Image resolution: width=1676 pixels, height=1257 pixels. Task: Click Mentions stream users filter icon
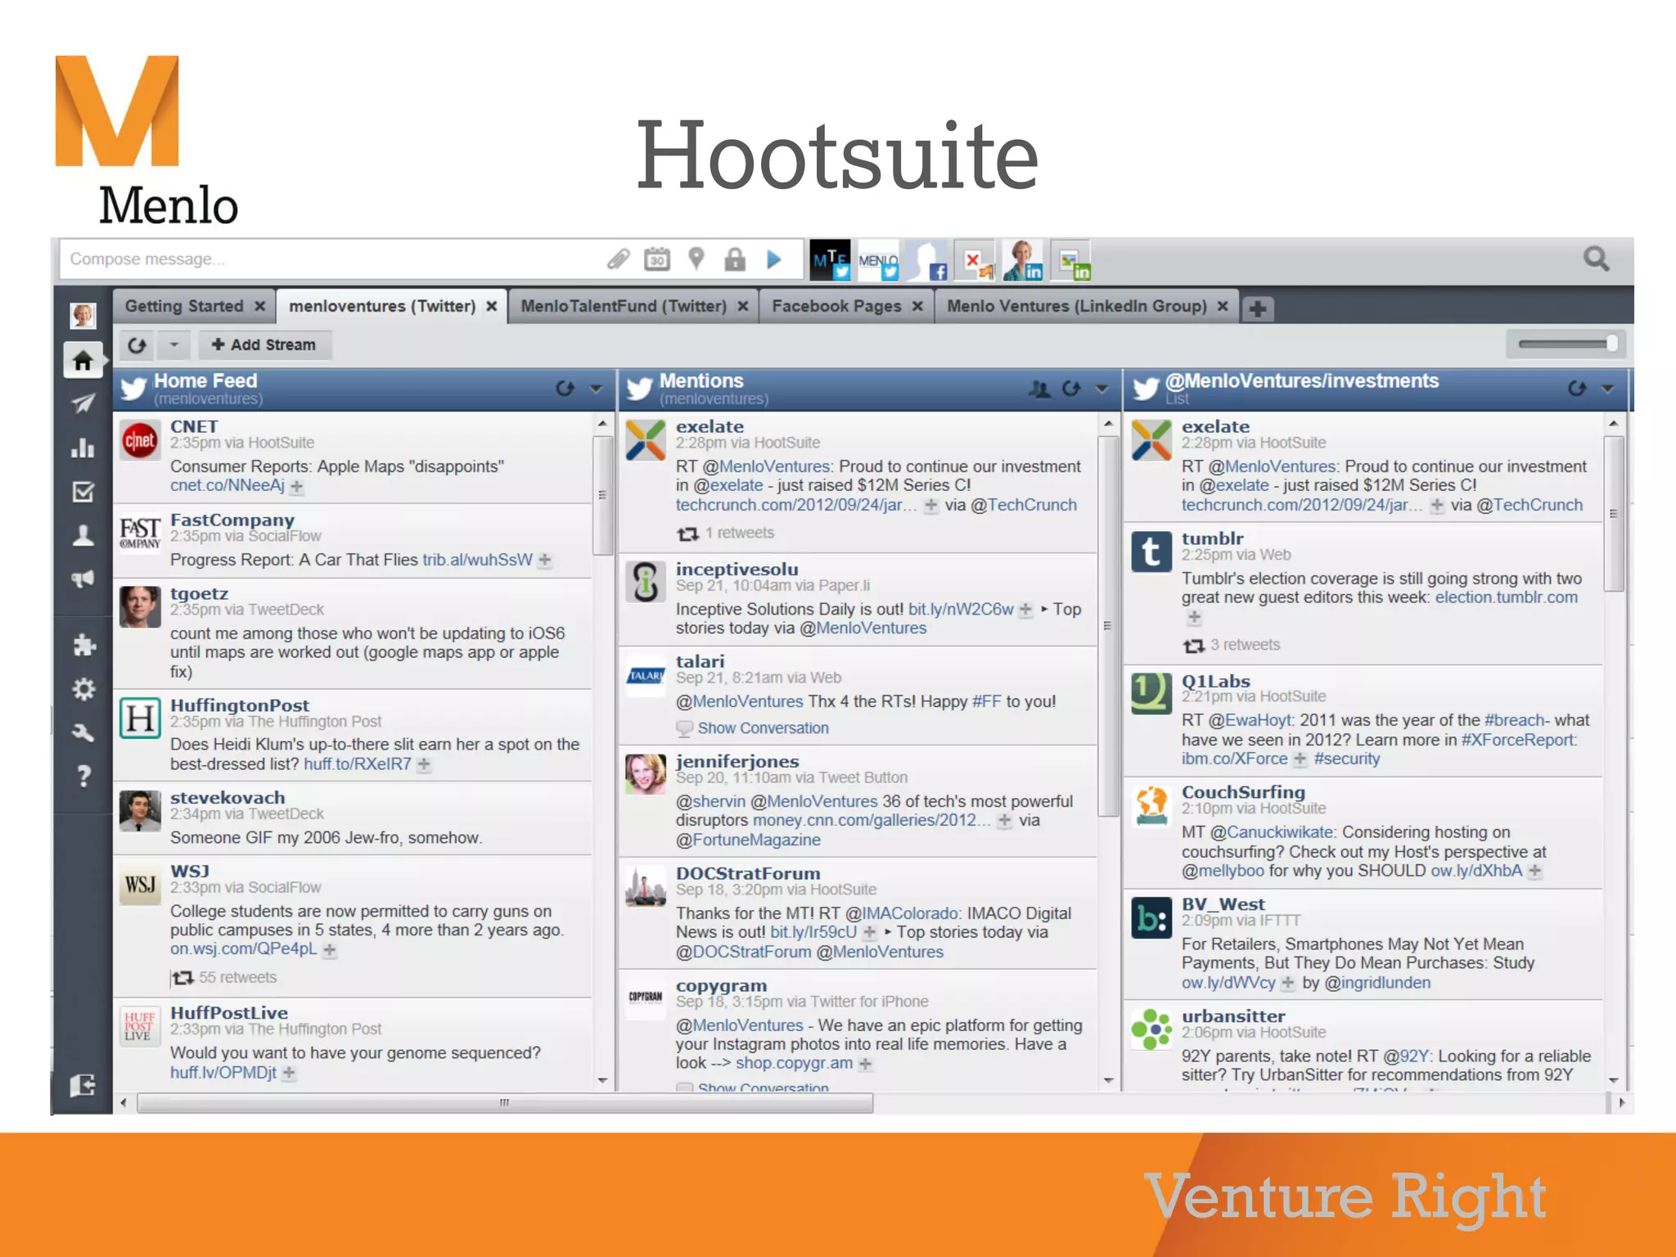pos(1039,389)
